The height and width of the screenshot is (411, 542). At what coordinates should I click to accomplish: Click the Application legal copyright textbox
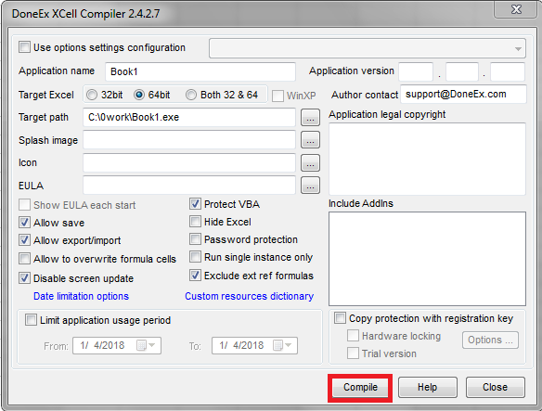click(x=427, y=159)
